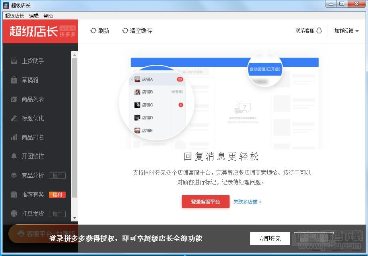Click the 回复消息更轻松 heading

[x=221, y=157]
